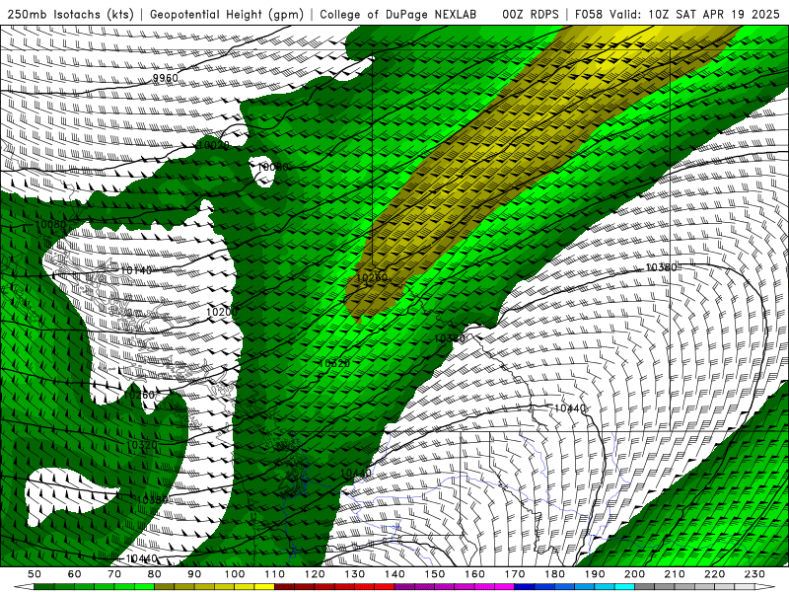Click the legend value 170
This screenshot has width=789, height=592.
click(515, 574)
